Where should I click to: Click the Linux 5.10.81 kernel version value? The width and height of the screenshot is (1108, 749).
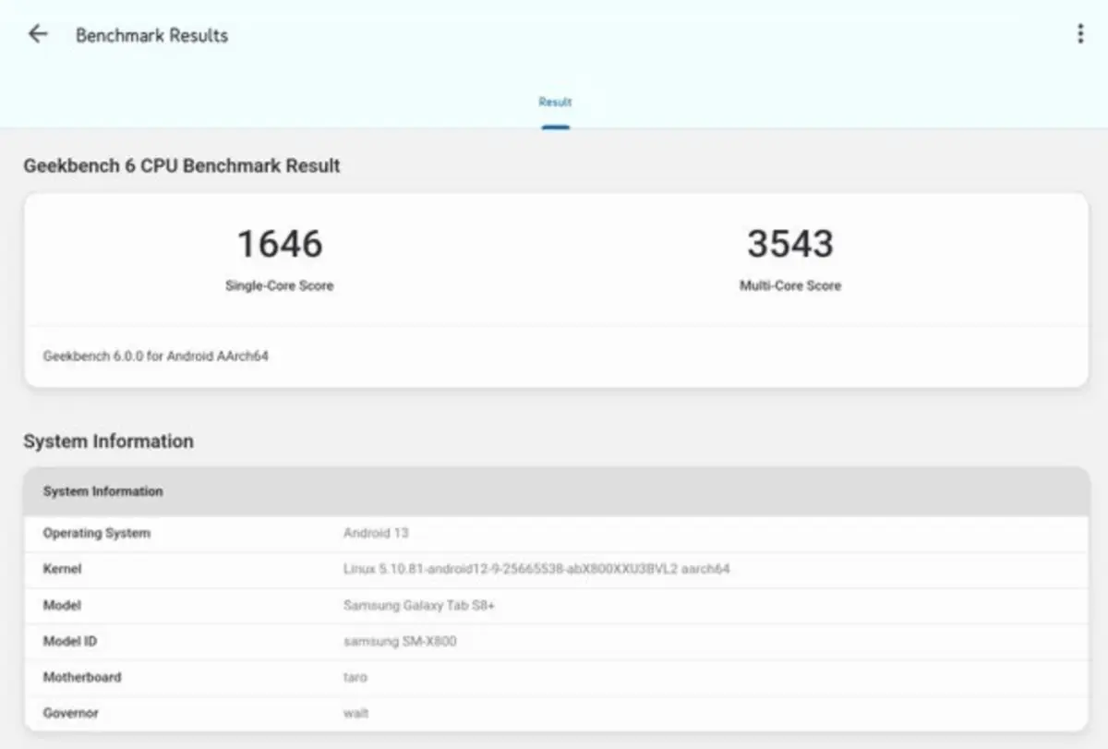click(x=536, y=570)
